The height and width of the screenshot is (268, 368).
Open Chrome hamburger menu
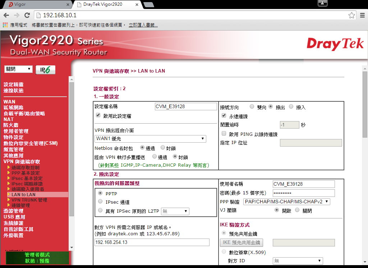coord(362,15)
